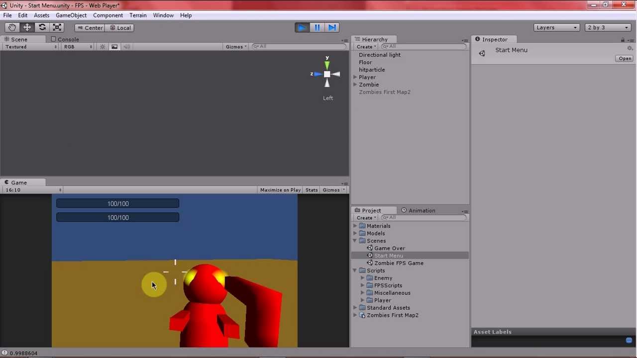Select the Scale tool
The height and width of the screenshot is (358, 637).
(57, 28)
